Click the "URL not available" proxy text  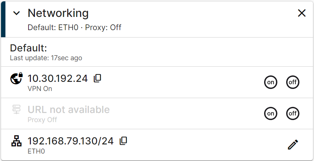click(69, 110)
